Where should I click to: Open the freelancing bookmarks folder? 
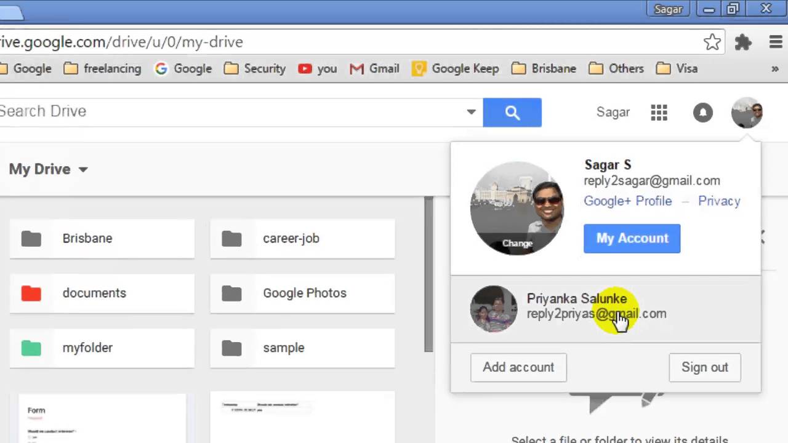pyautogui.click(x=103, y=68)
